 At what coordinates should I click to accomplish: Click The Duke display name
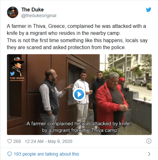coord(33,10)
